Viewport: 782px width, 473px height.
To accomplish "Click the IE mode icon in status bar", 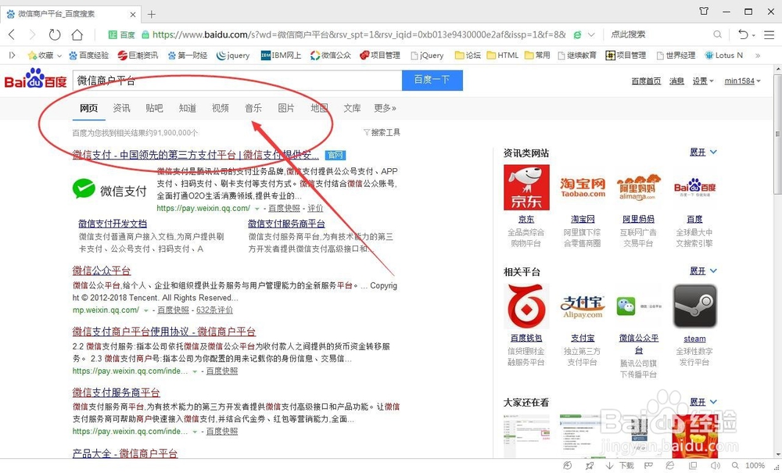I will tap(670, 465).
